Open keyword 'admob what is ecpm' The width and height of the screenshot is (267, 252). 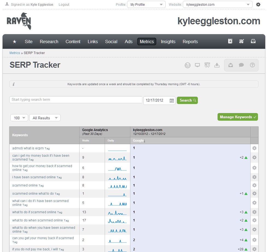(28, 148)
